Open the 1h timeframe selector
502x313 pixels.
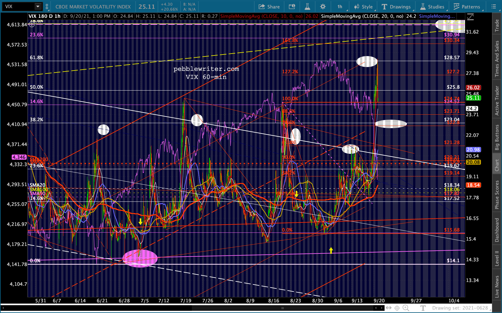(340, 7)
